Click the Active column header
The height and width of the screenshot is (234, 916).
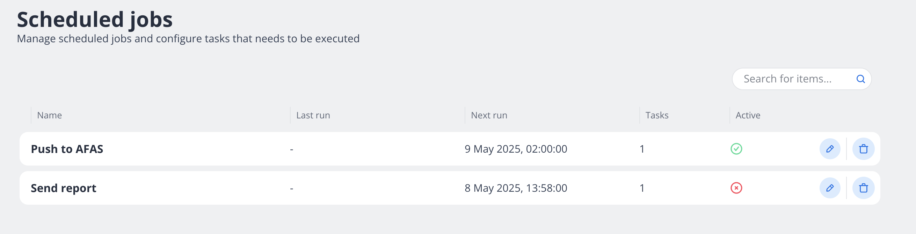pos(748,115)
